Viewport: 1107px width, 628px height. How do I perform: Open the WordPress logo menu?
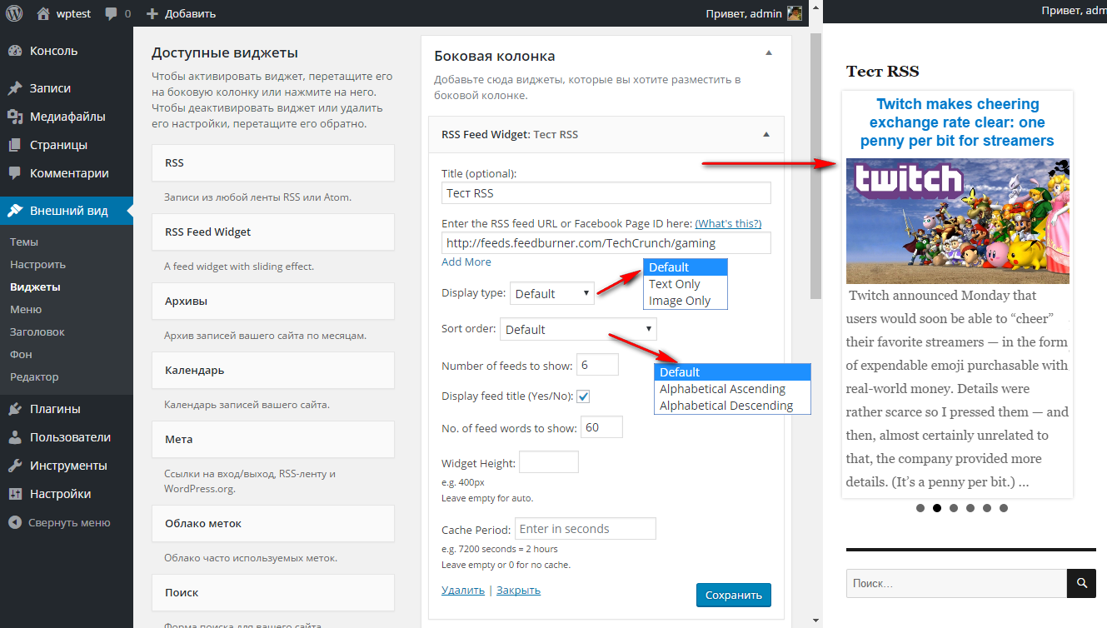tap(14, 13)
